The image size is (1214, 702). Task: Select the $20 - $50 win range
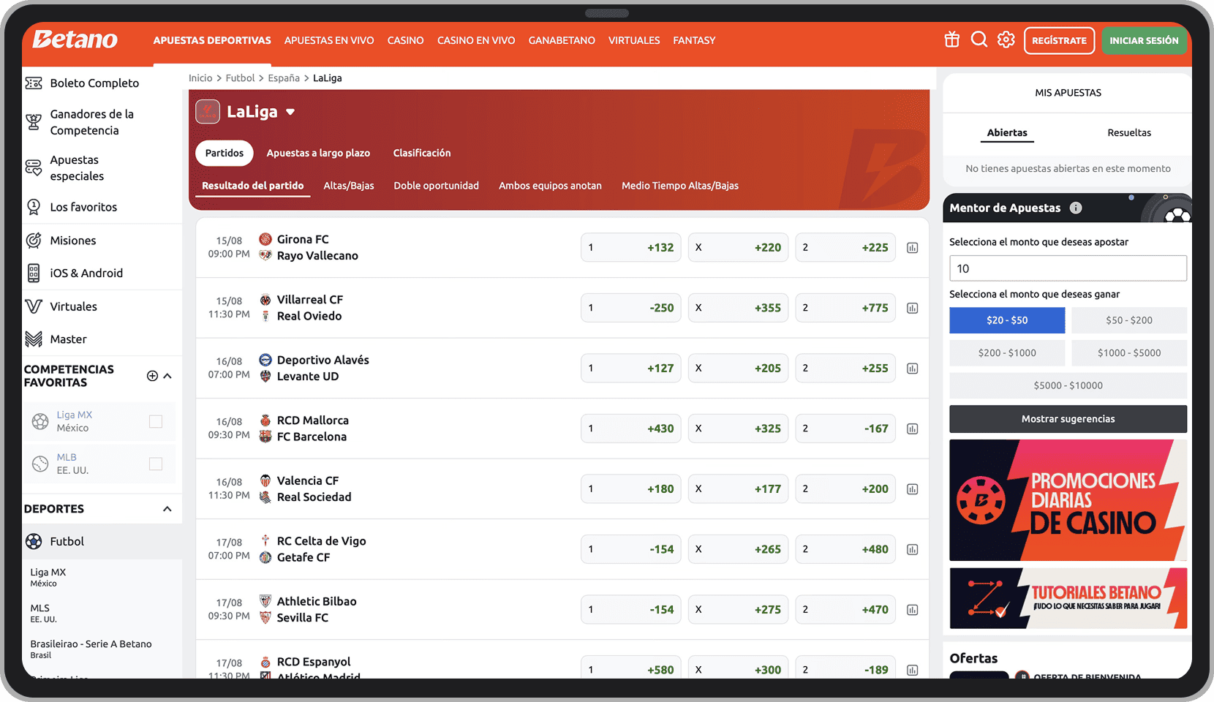(1007, 320)
